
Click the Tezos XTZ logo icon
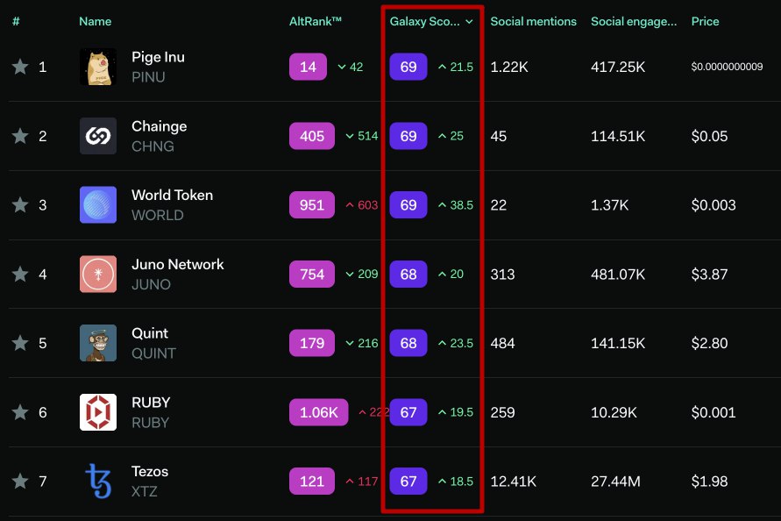coord(98,482)
